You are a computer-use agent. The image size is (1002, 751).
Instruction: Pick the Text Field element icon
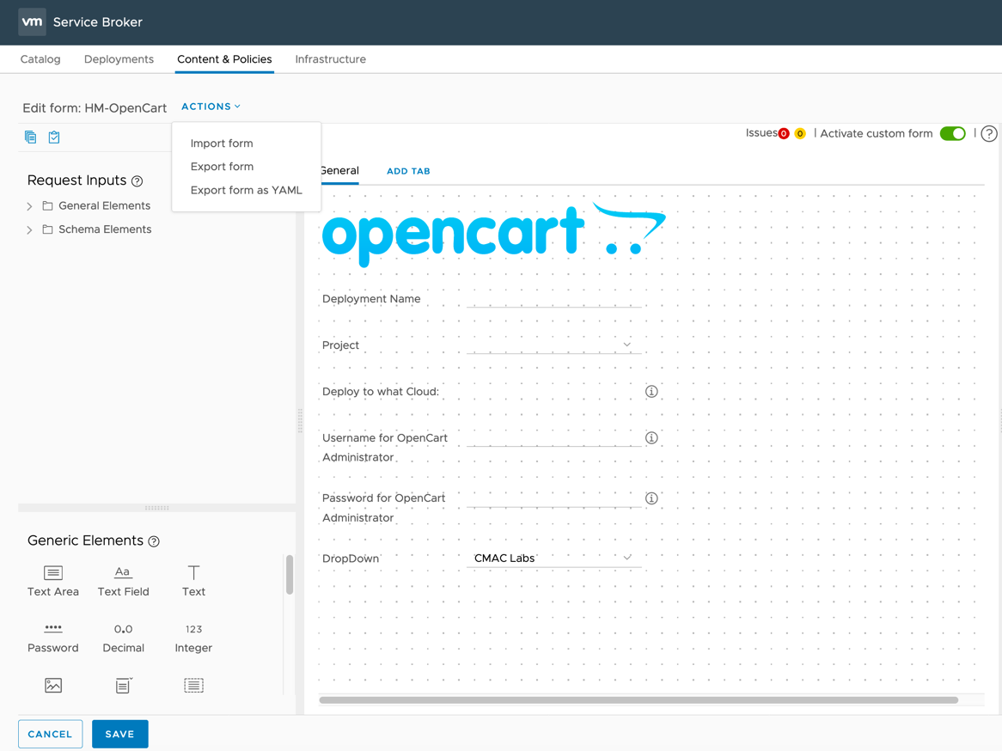[123, 573]
